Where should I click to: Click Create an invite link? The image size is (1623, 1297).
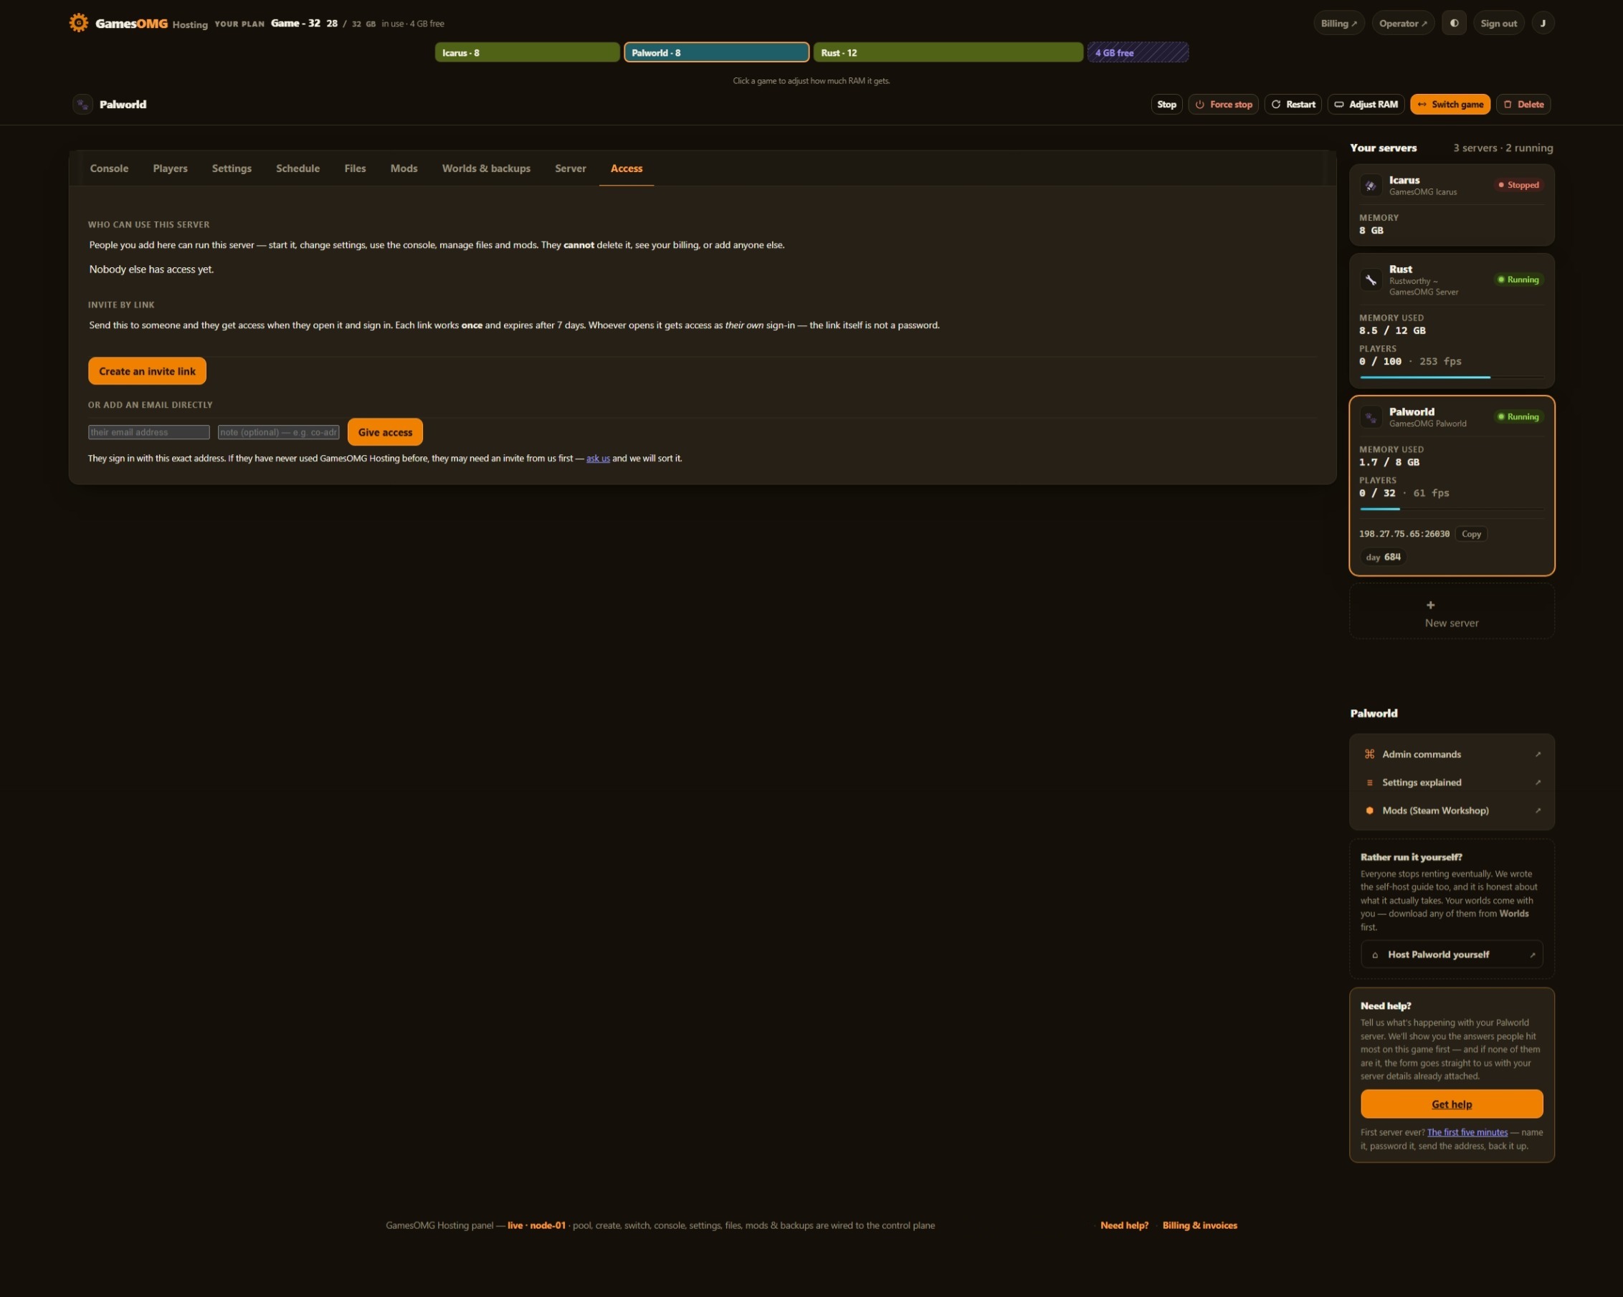(147, 371)
